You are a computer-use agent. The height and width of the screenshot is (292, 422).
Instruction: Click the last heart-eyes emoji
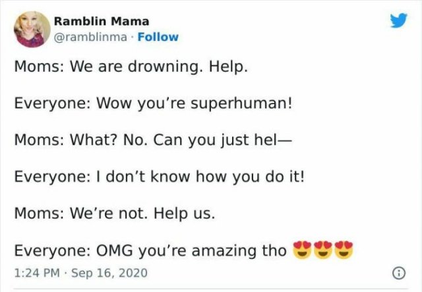click(344, 250)
